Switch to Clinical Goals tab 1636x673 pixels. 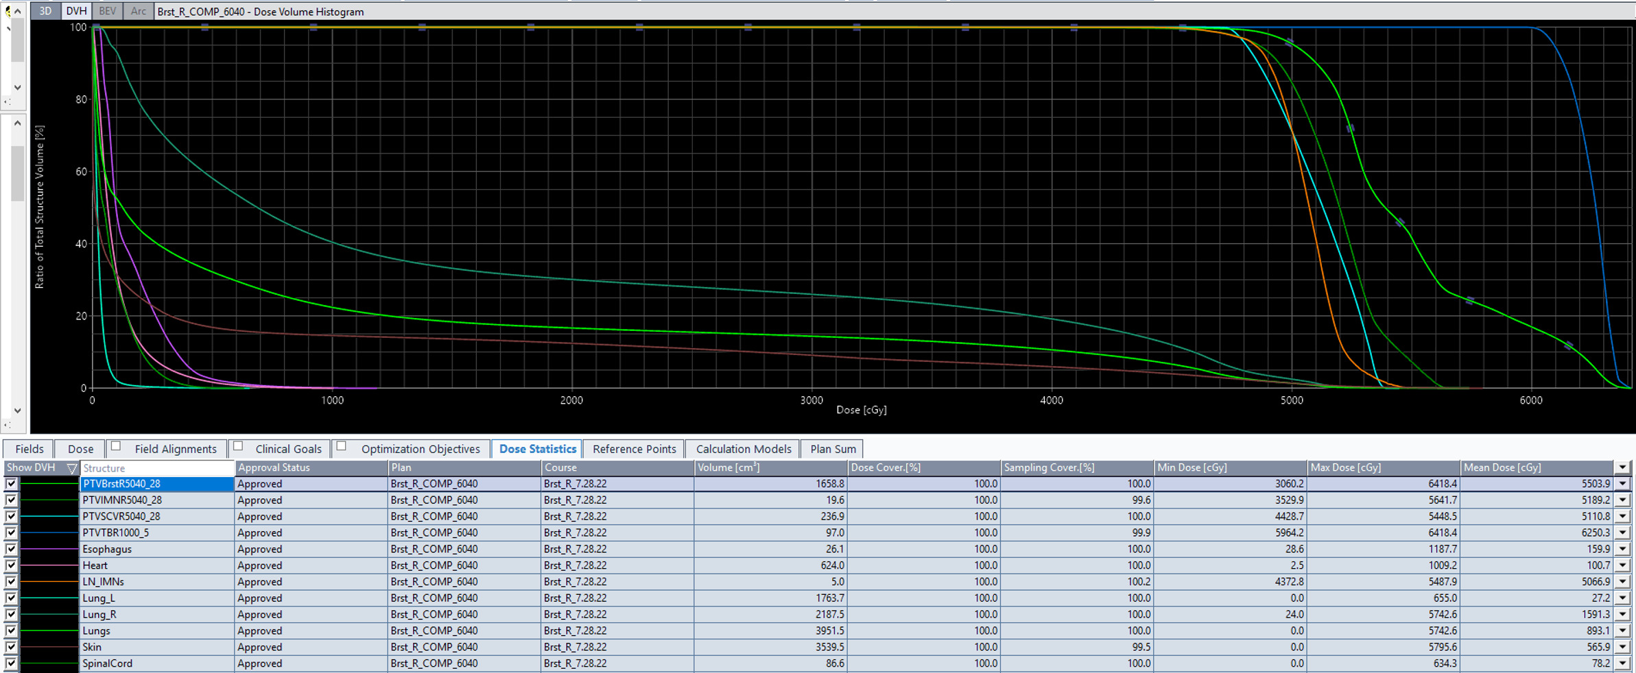[x=288, y=449]
